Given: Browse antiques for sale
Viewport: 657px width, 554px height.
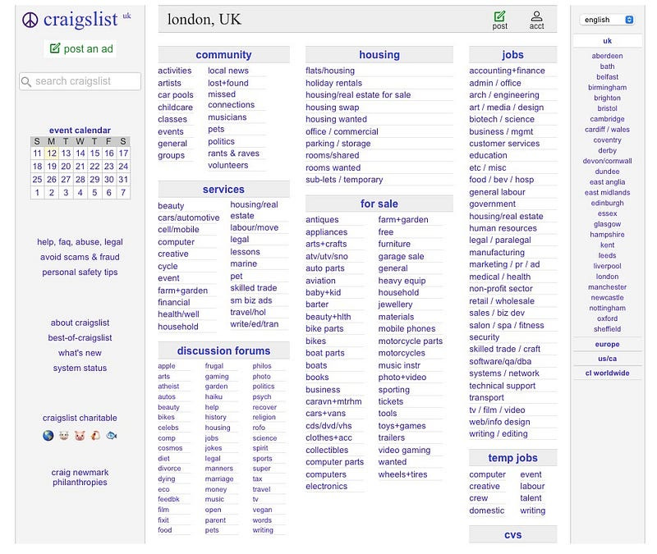Looking at the screenshot, I should pyautogui.click(x=322, y=219).
